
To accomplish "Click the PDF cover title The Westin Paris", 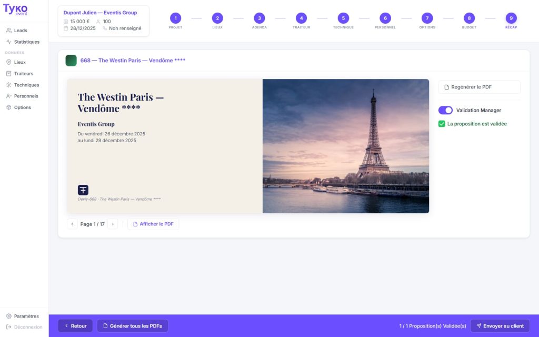I will pyautogui.click(x=121, y=103).
